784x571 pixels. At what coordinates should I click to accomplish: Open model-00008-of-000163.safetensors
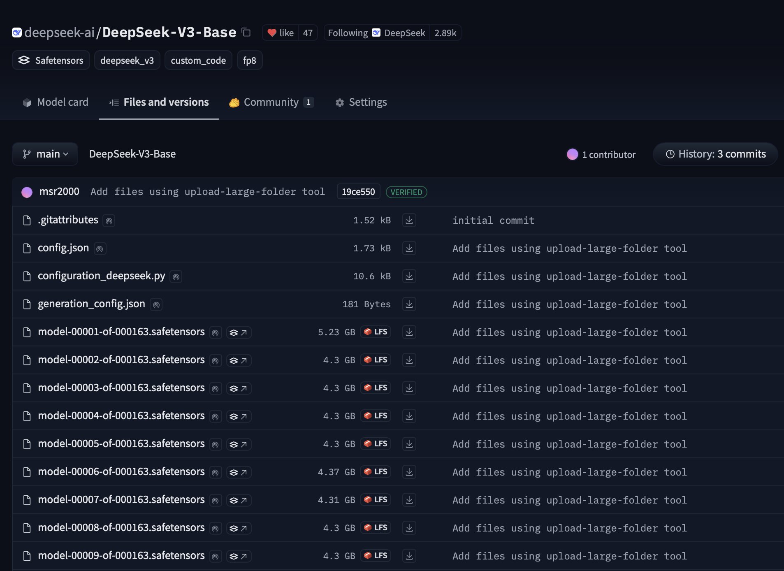(x=121, y=528)
